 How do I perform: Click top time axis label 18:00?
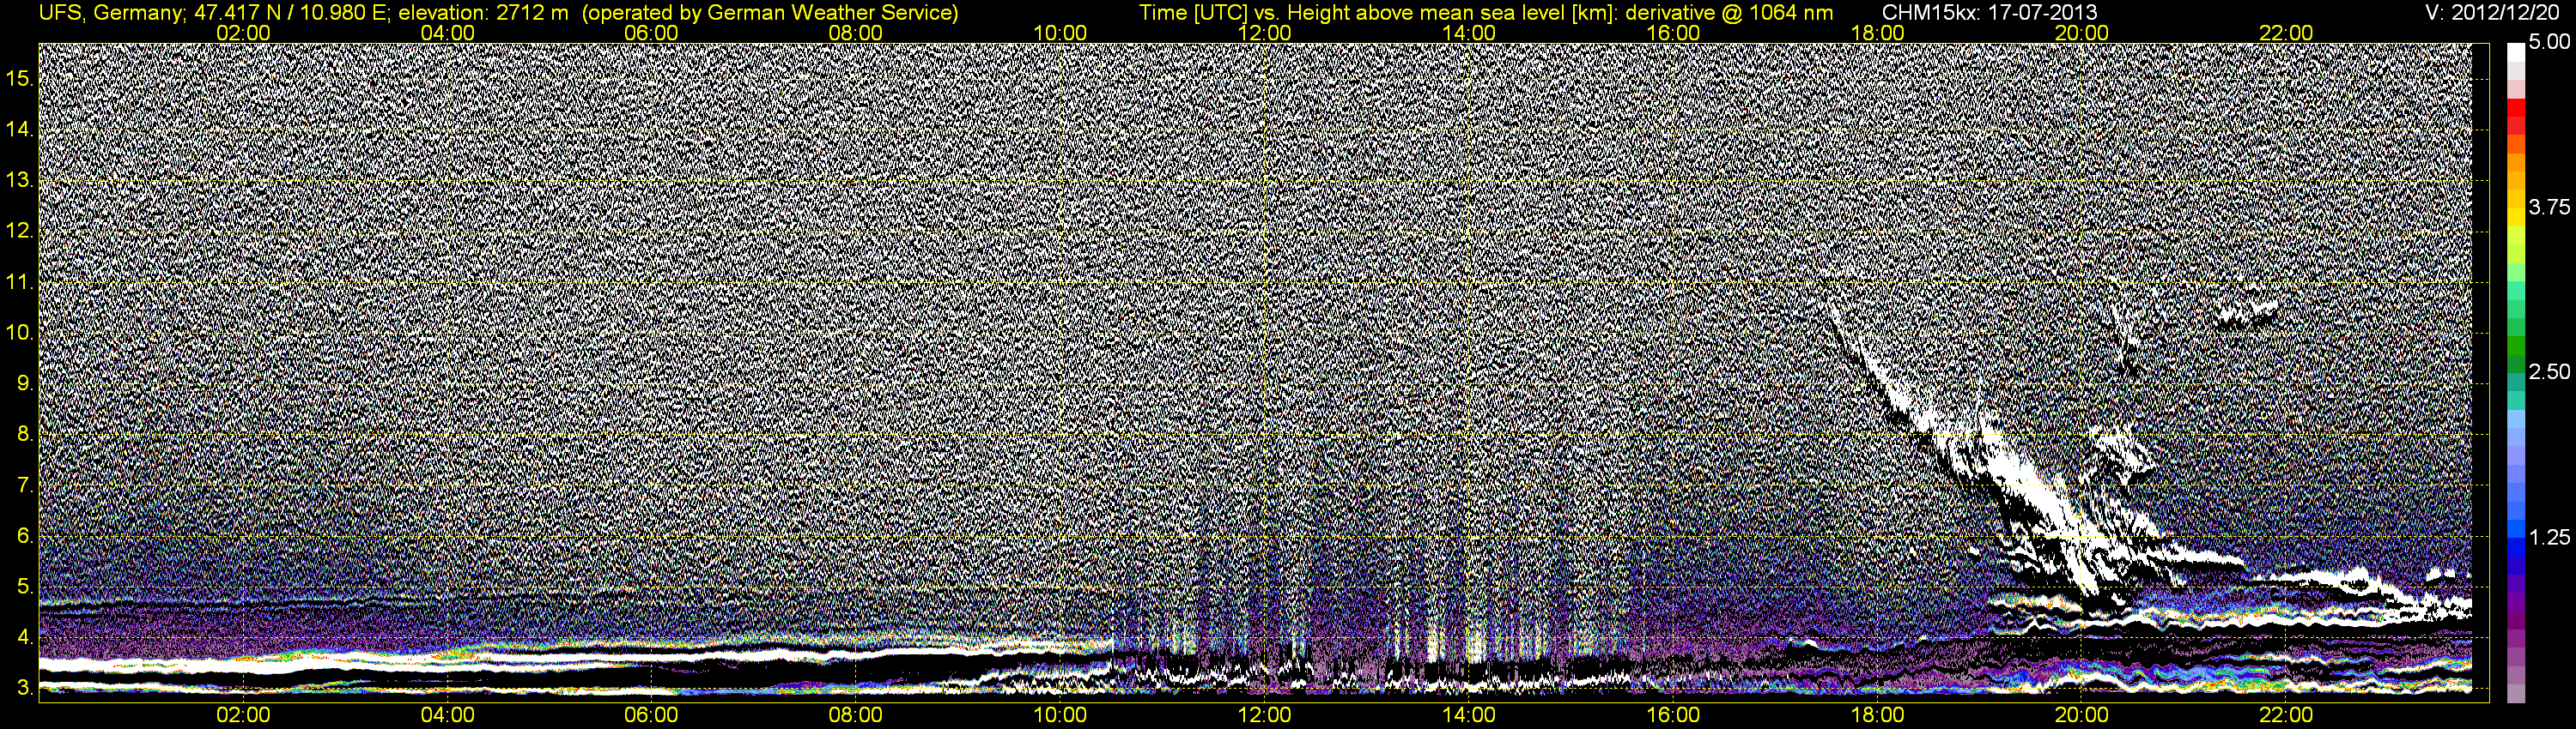pos(1877,33)
